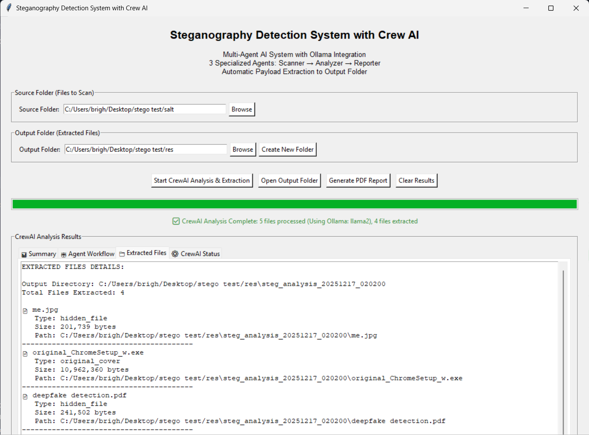The height and width of the screenshot is (435, 589).
Task: Start CrewAI Analysis & Extraction
Action: (x=202, y=181)
